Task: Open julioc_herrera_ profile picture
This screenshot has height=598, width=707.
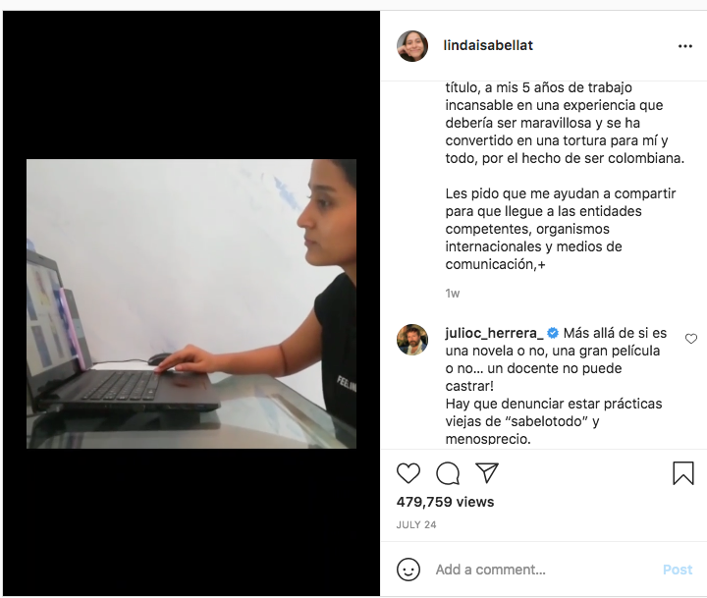Action: (x=412, y=340)
